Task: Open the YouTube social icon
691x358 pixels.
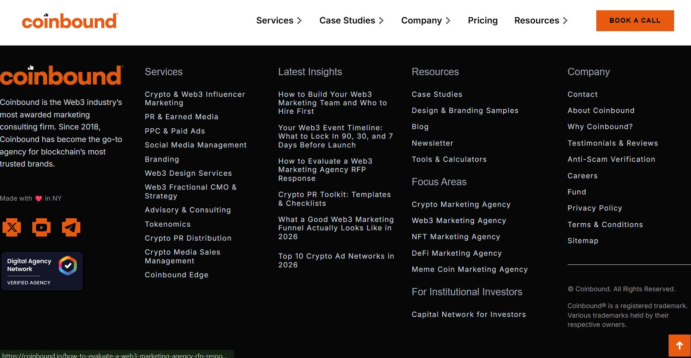Action: [41, 227]
